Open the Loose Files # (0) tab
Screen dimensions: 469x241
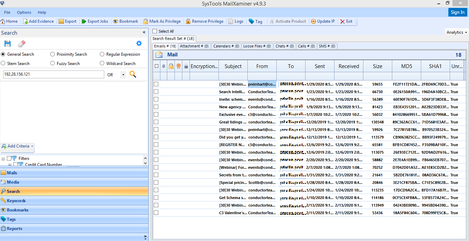click(257, 46)
